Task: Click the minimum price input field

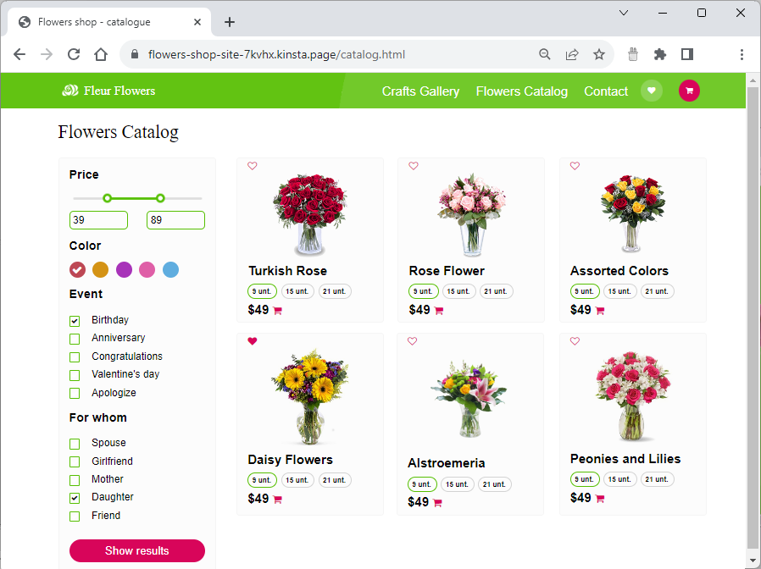Action: click(x=98, y=220)
